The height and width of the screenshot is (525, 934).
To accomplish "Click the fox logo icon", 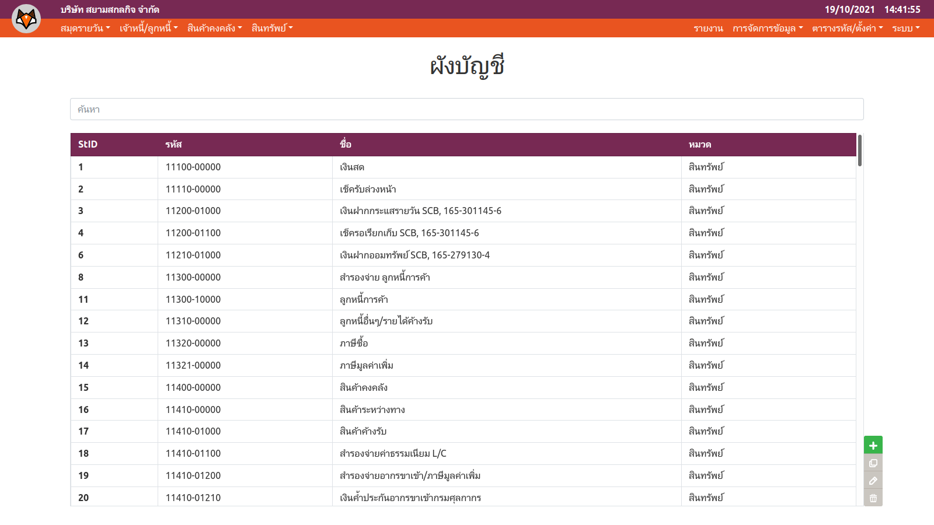I will coord(26,19).
